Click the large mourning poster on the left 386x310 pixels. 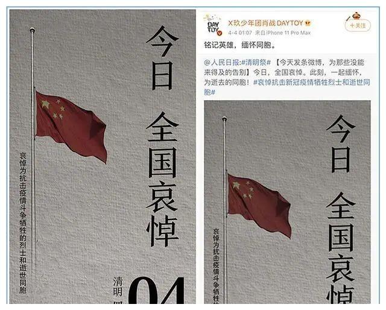coord(103,157)
